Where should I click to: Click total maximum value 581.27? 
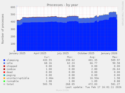115,84
